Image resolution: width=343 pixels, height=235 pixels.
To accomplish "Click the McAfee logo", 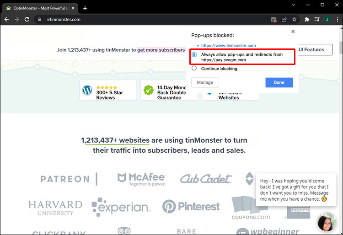I will pos(141,179).
